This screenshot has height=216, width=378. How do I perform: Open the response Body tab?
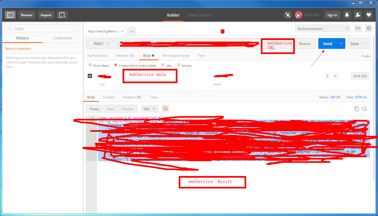[x=91, y=97]
